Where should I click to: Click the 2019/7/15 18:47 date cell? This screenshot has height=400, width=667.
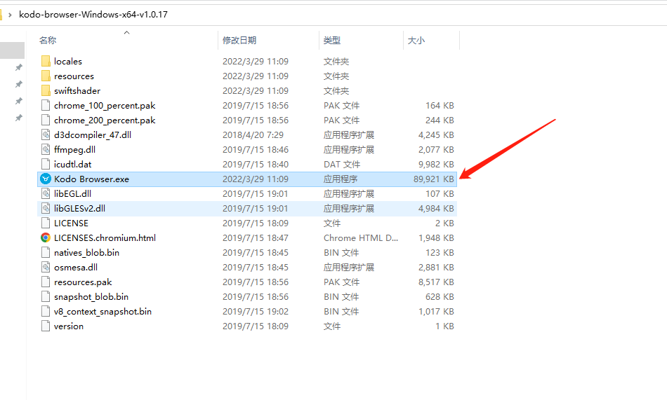pyautogui.click(x=256, y=237)
